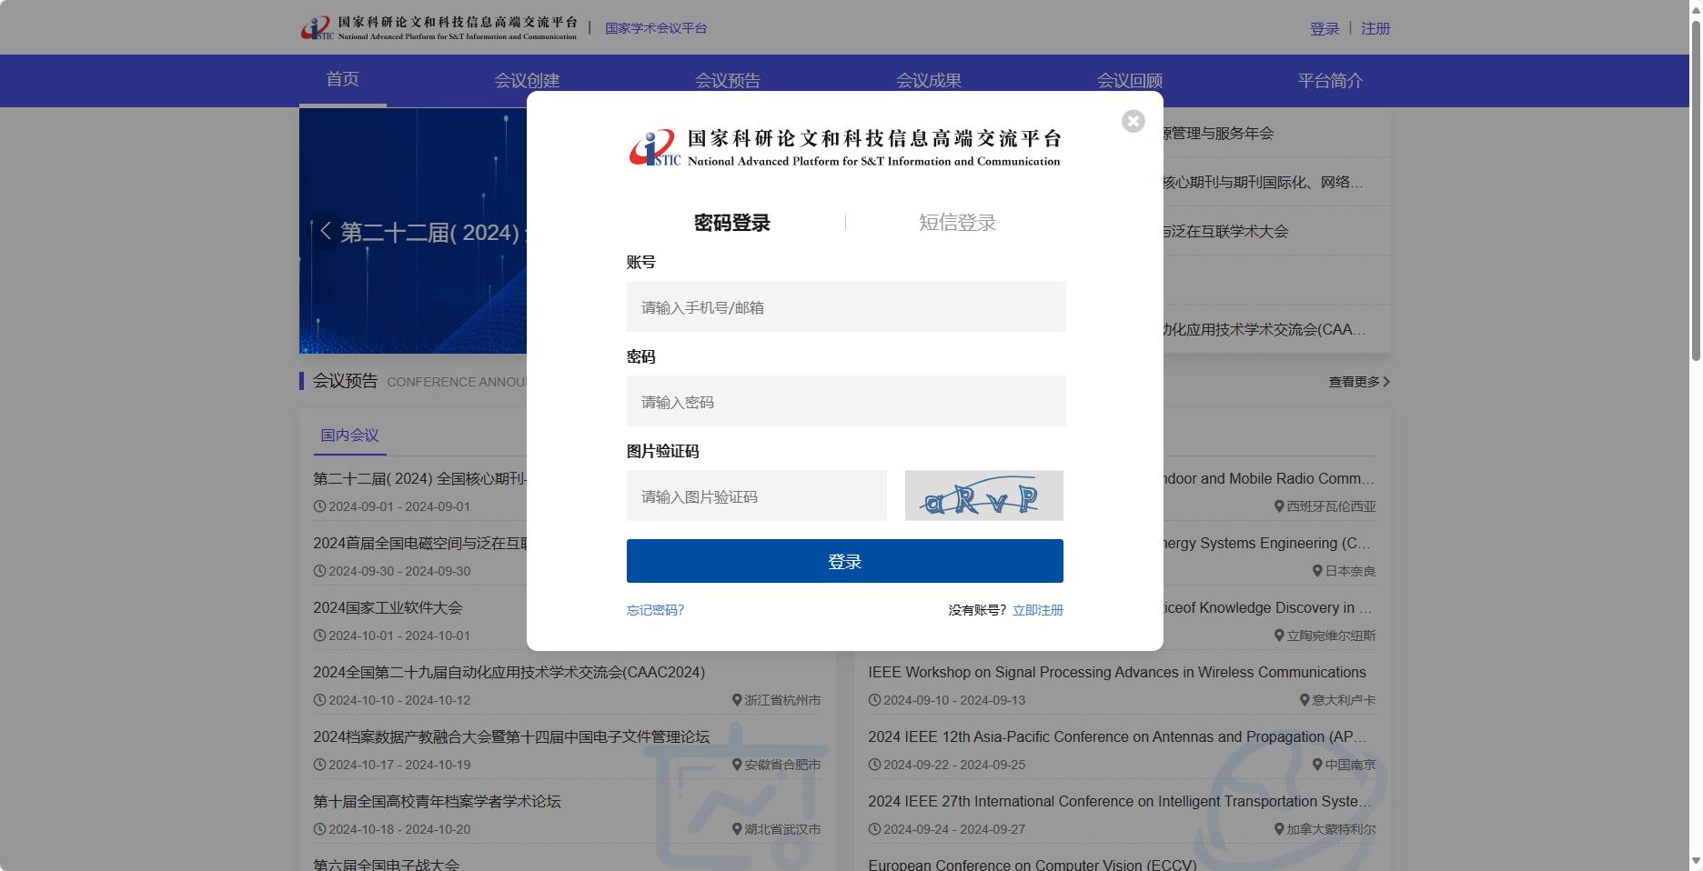Open the CAAC2024 自动化应用技术学术交流会 entry
Image resolution: width=1703 pixels, height=871 pixels.
click(509, 672)
